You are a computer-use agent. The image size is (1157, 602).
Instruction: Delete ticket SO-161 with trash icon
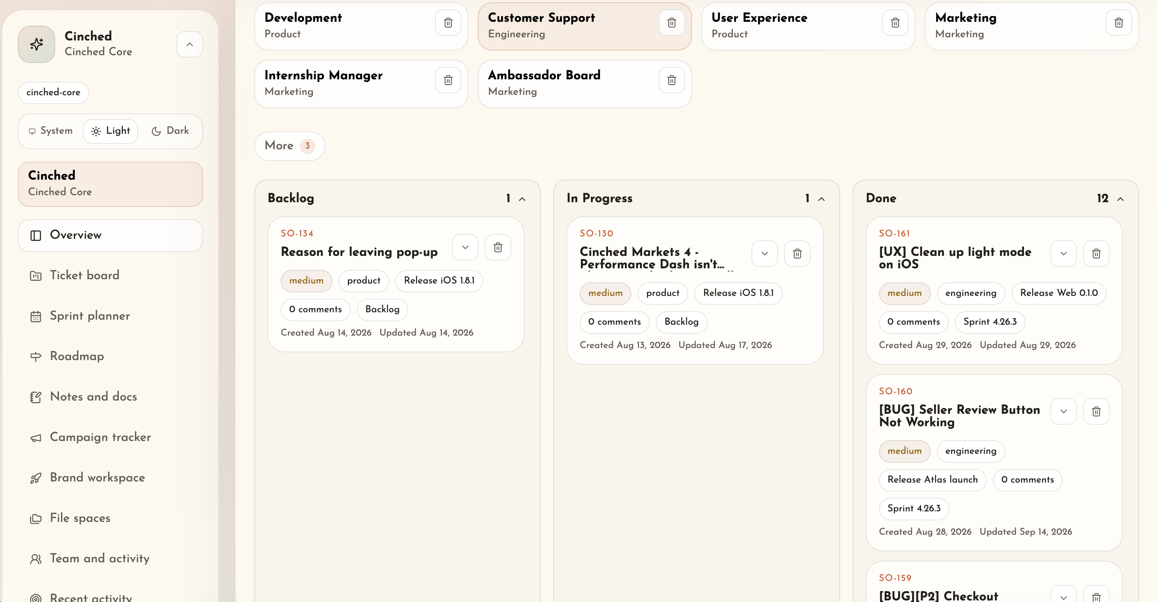(x=1096, y=254)
